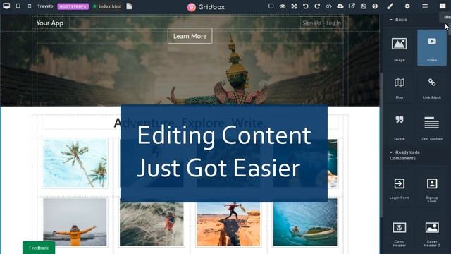Image resolution: width=451 pixels, height=254 pixels.
Task: Select the Map block
Action: 400,87
